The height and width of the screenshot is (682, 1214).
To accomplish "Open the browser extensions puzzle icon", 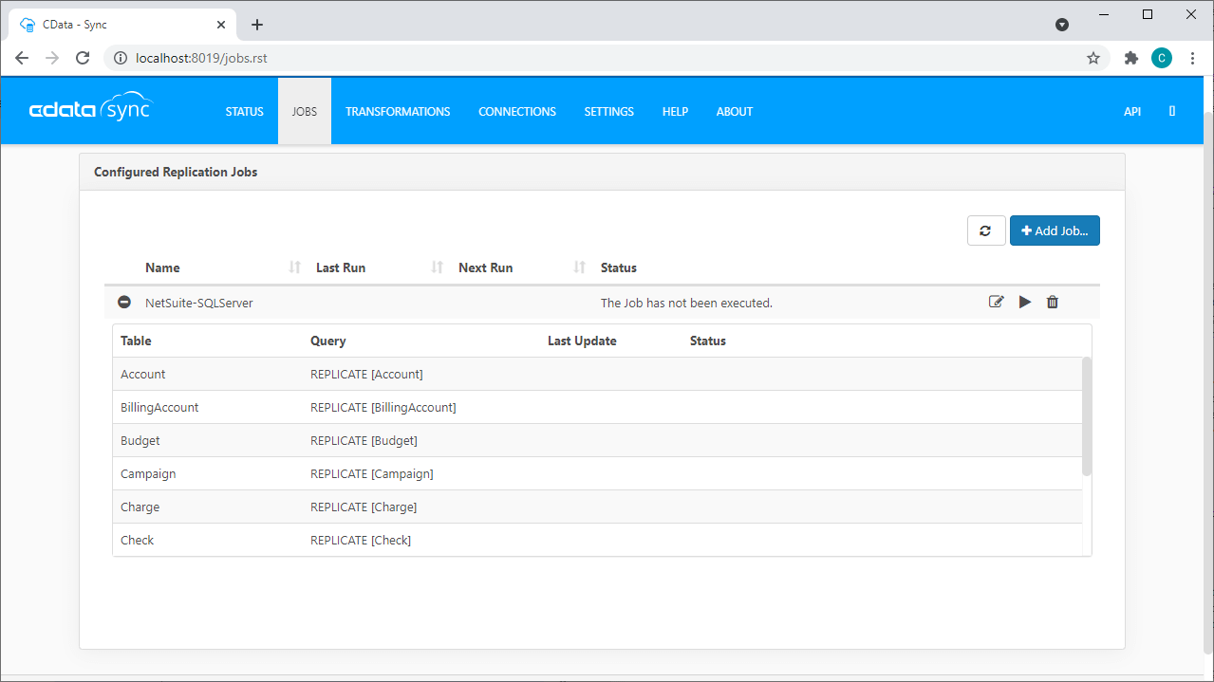I will [x=1130, y=58].
